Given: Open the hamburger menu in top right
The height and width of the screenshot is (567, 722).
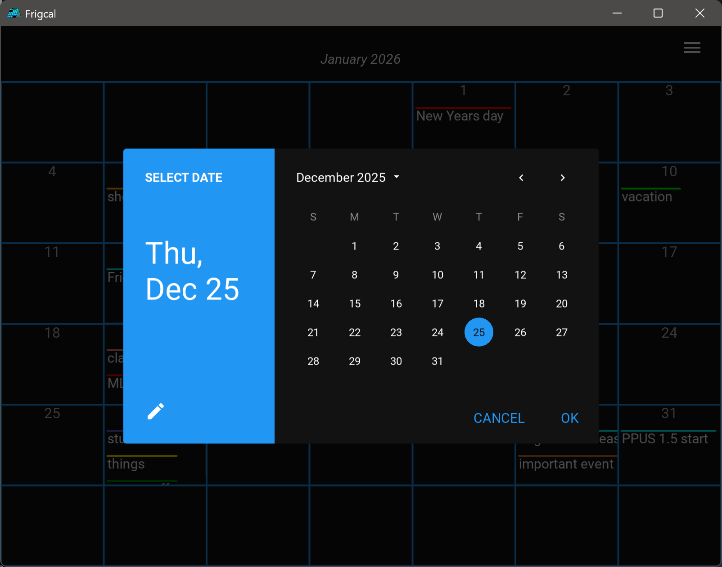Looking at the screenshot, I should coord(692,48).
